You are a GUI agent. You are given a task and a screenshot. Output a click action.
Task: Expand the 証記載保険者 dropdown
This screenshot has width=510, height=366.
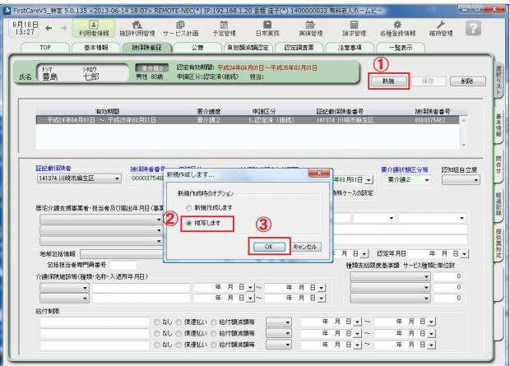click(x=118, y=177)
